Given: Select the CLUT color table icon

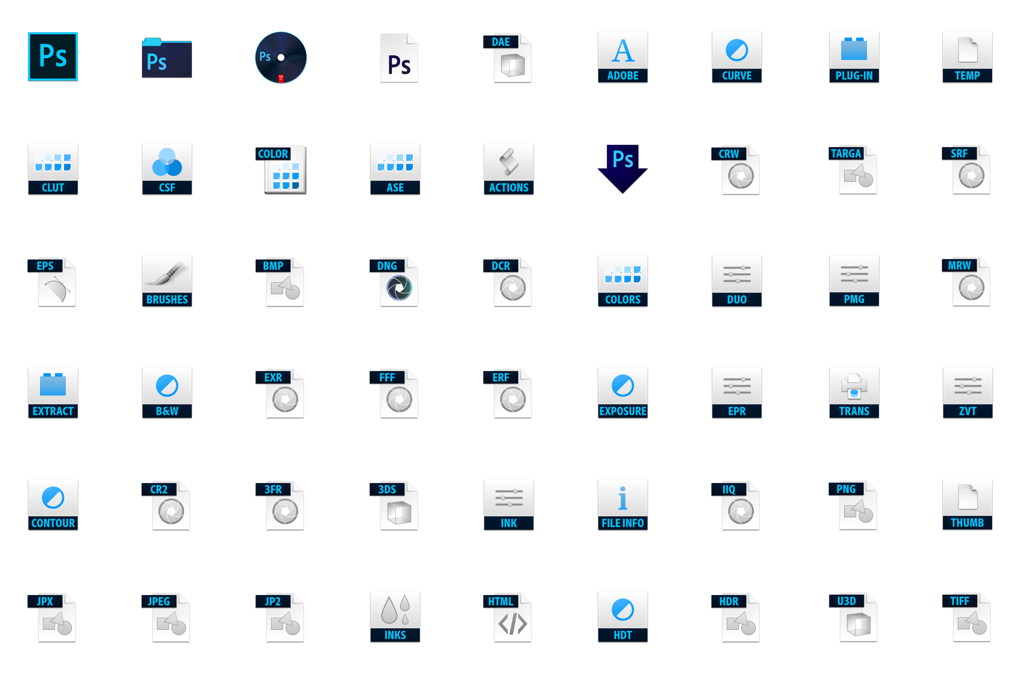Looking at the screenshot, I should 53,169.
